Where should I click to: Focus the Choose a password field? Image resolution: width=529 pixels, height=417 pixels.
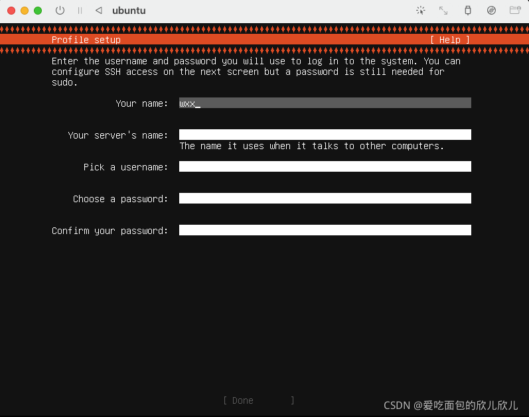pyautogui.click(x=325, y=198)
